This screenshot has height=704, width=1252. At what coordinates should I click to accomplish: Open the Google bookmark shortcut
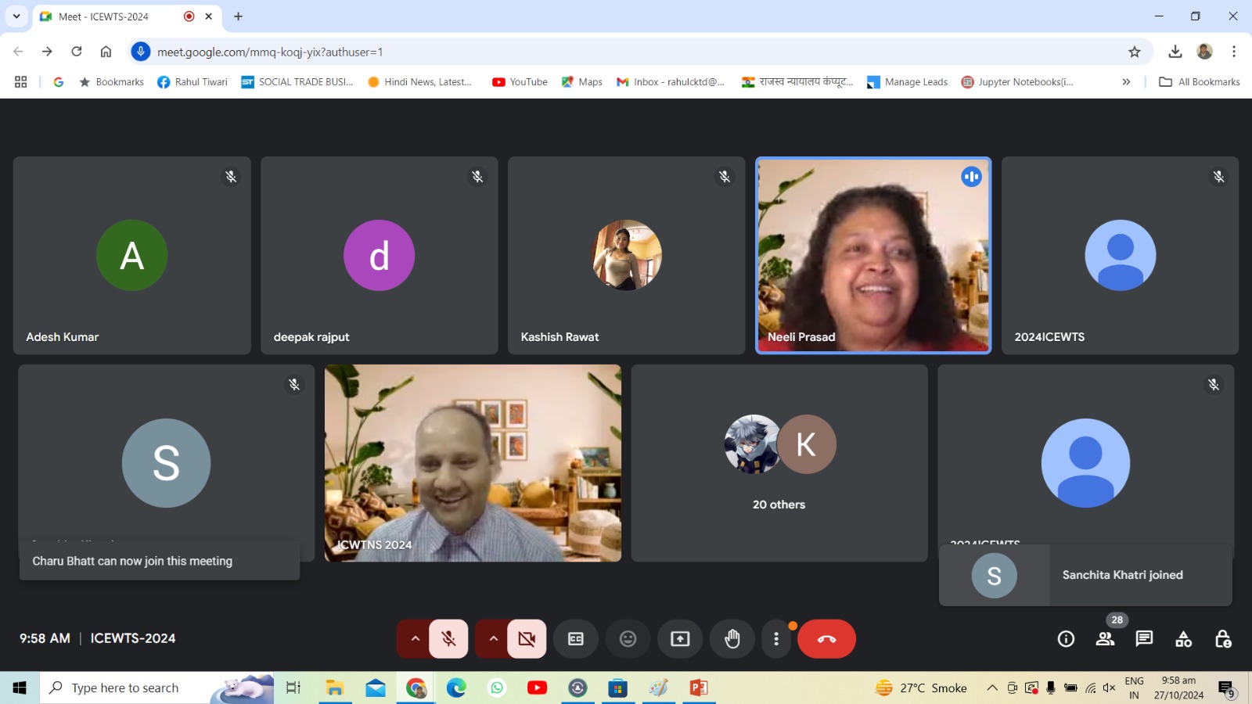click(59, 81)
